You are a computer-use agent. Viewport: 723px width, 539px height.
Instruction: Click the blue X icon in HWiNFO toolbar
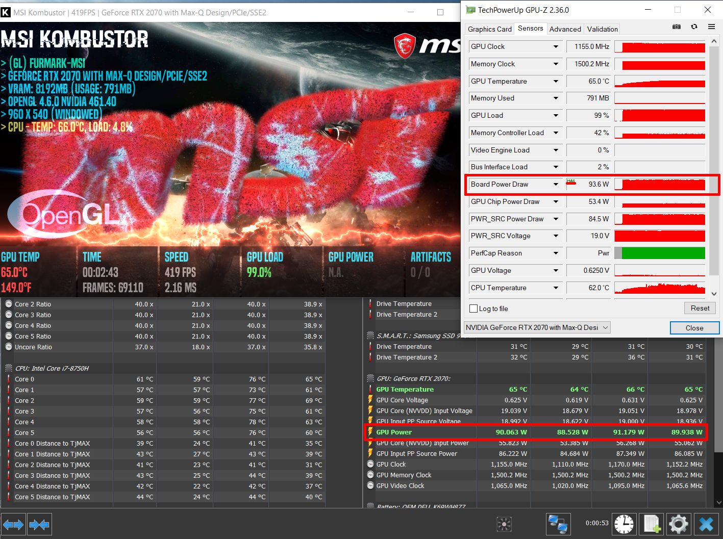point(706,524)
